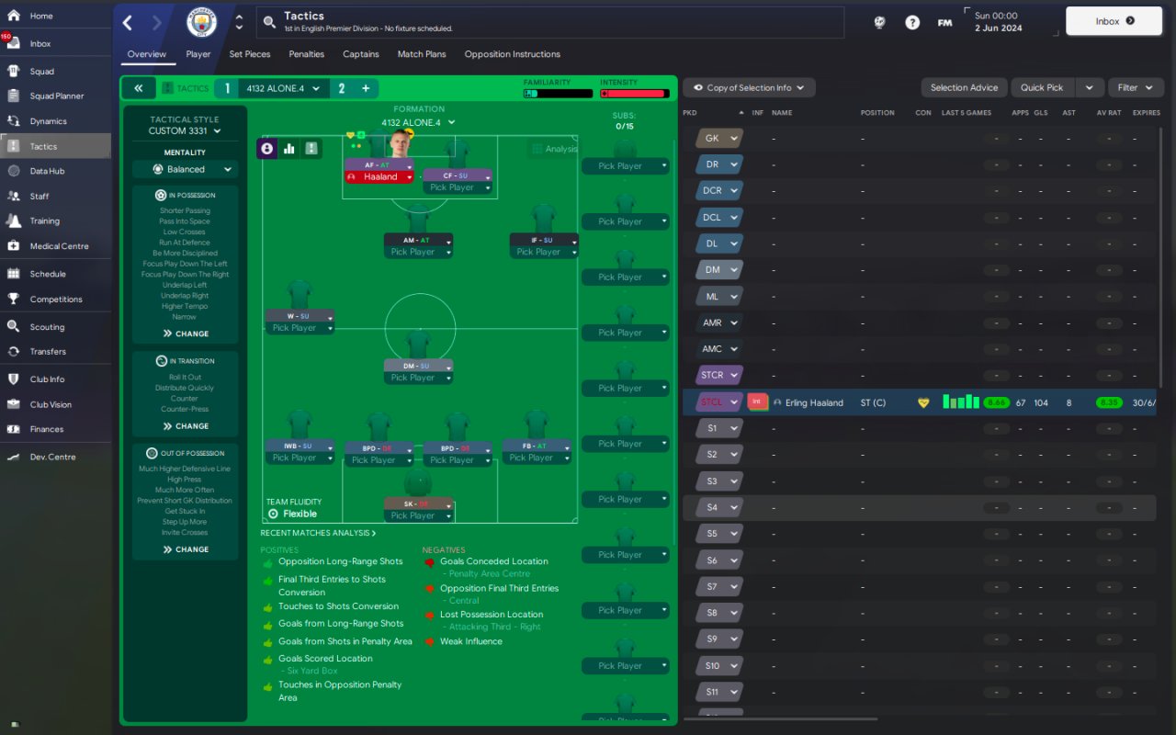The image size is (1176, 735).
Task: Open the Filter dropdown
Action: point(1136,88)
